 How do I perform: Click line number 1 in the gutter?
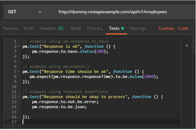pyautogui.click(x=15, y=41)
